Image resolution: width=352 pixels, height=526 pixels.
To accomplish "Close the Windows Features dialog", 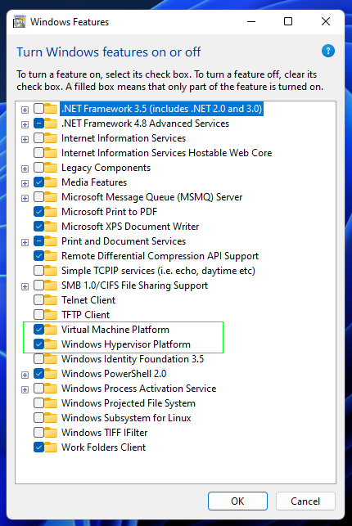I will (x=326, y=21).
